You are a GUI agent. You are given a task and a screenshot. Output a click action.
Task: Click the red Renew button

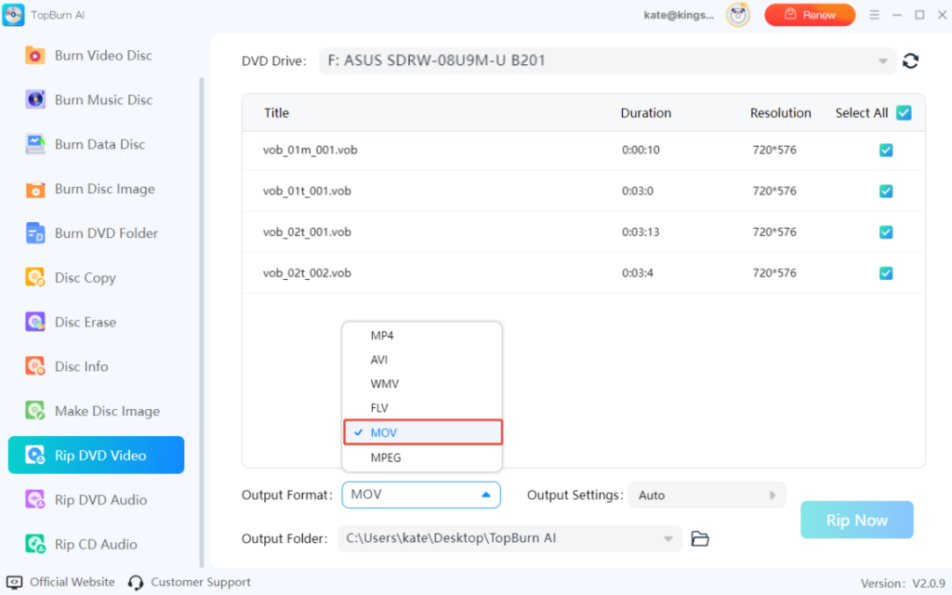[809, 15]
